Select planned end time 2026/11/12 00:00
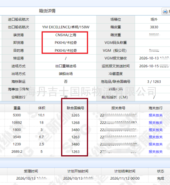Screen dimensions: 170x185 (125, 178)
